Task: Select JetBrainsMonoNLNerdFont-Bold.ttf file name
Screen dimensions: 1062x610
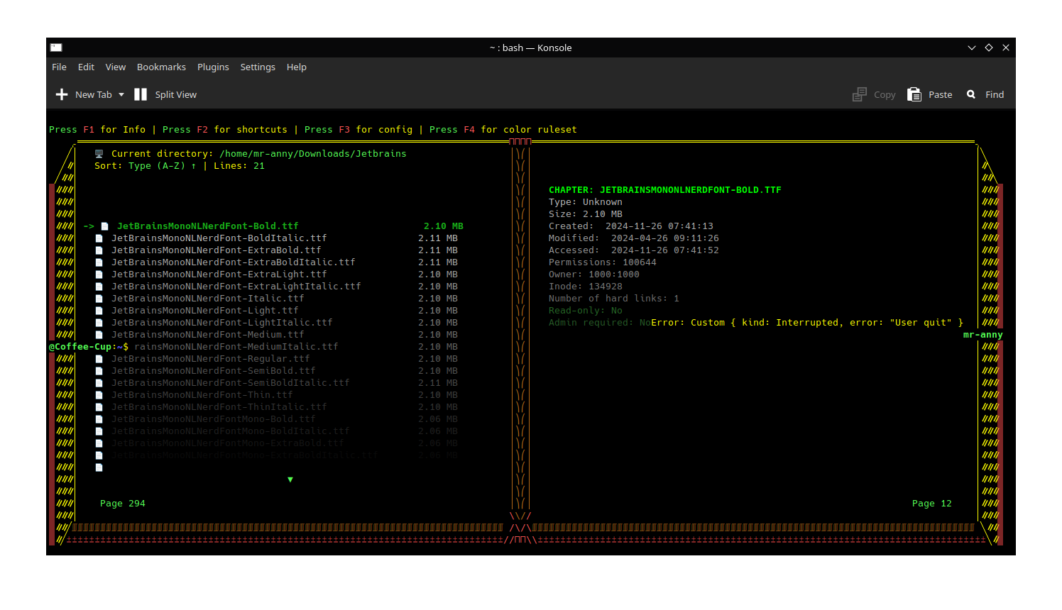Action: click(x=208, y=226)
